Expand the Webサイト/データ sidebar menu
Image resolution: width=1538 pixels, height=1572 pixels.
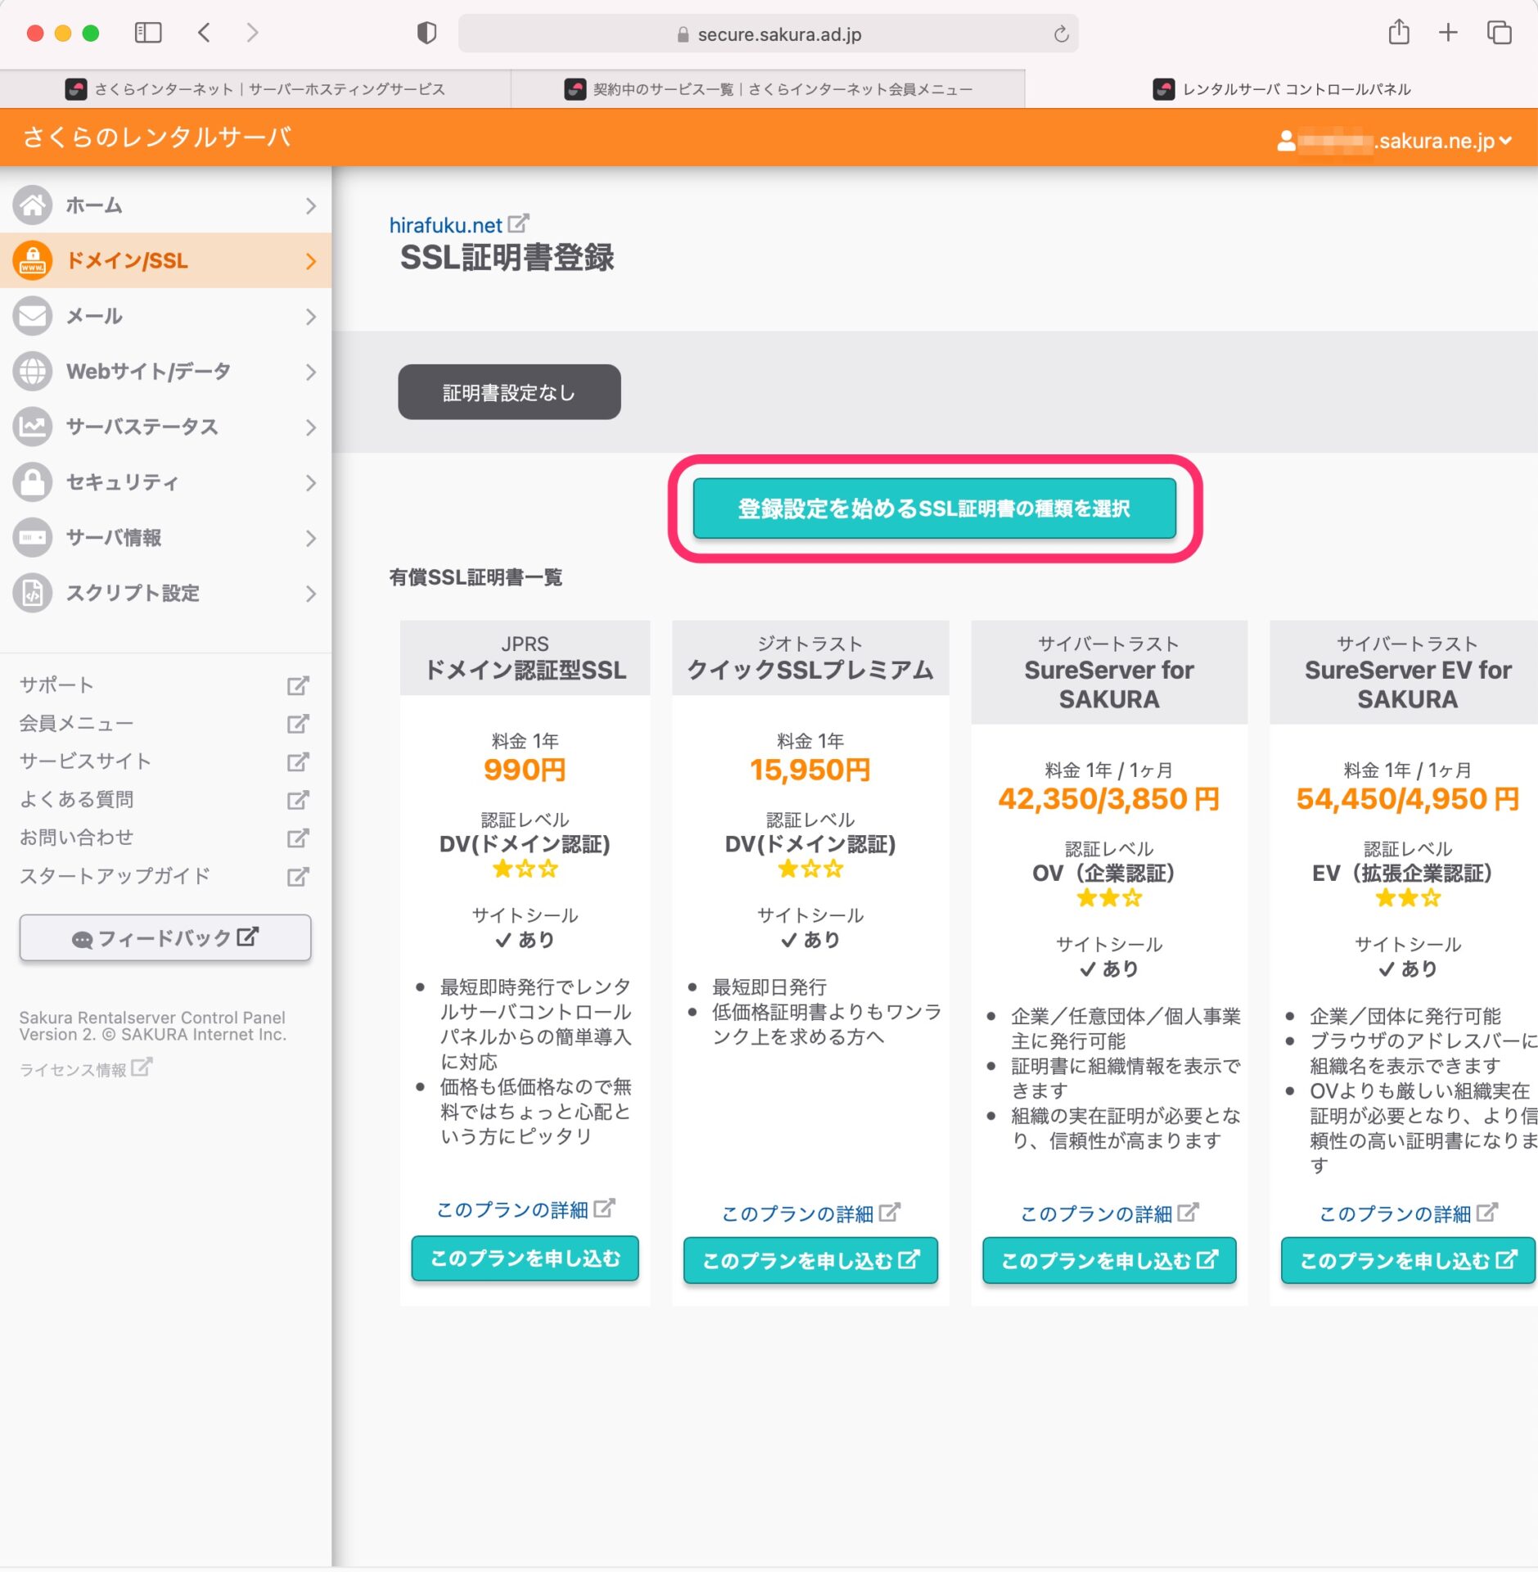164,372
